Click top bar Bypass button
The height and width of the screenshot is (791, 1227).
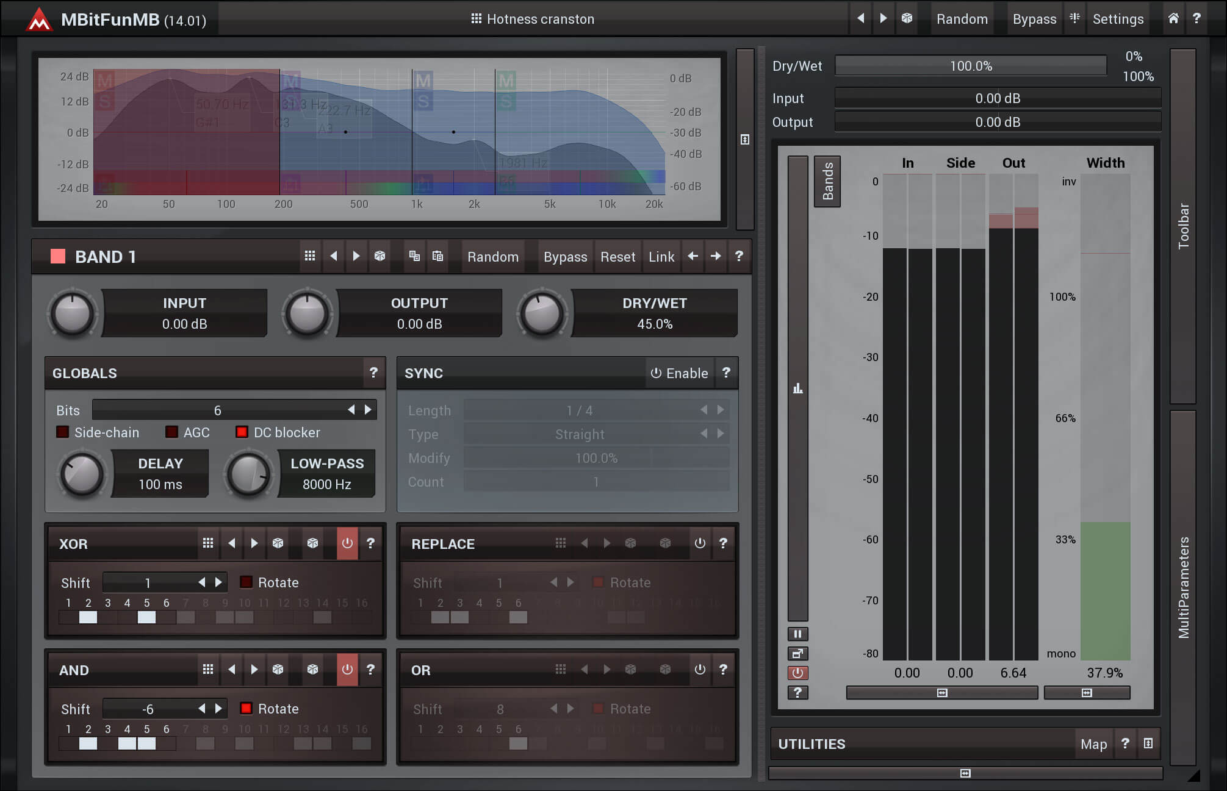coord(1034,19)
